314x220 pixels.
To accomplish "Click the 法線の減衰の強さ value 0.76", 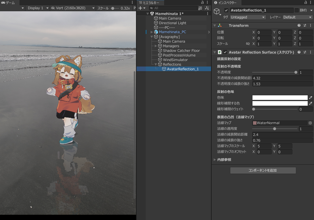I will (282, 140).
